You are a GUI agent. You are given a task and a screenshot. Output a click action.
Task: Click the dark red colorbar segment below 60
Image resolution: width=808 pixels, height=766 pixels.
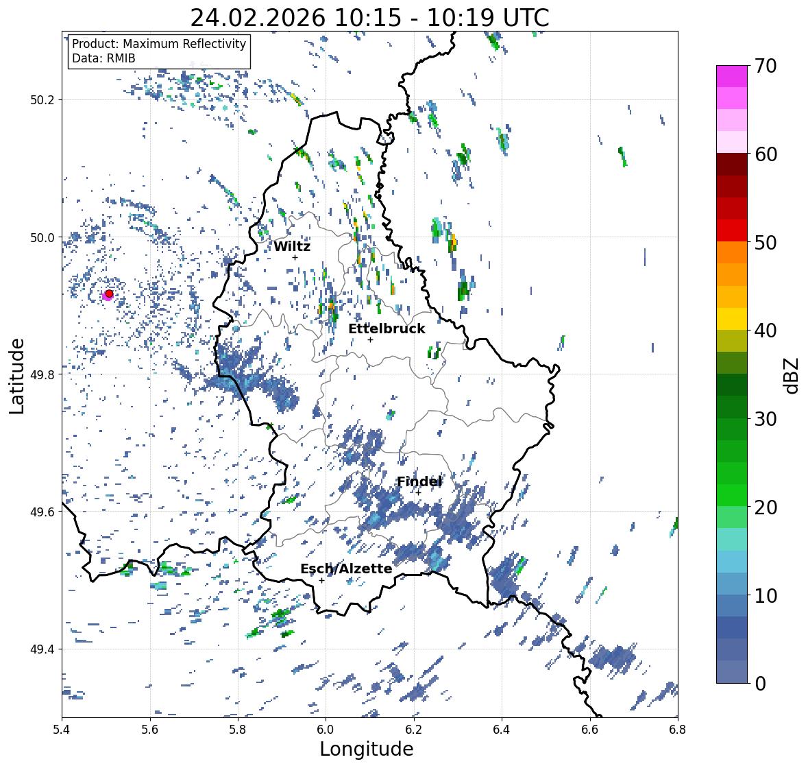[x=732, y=165]
